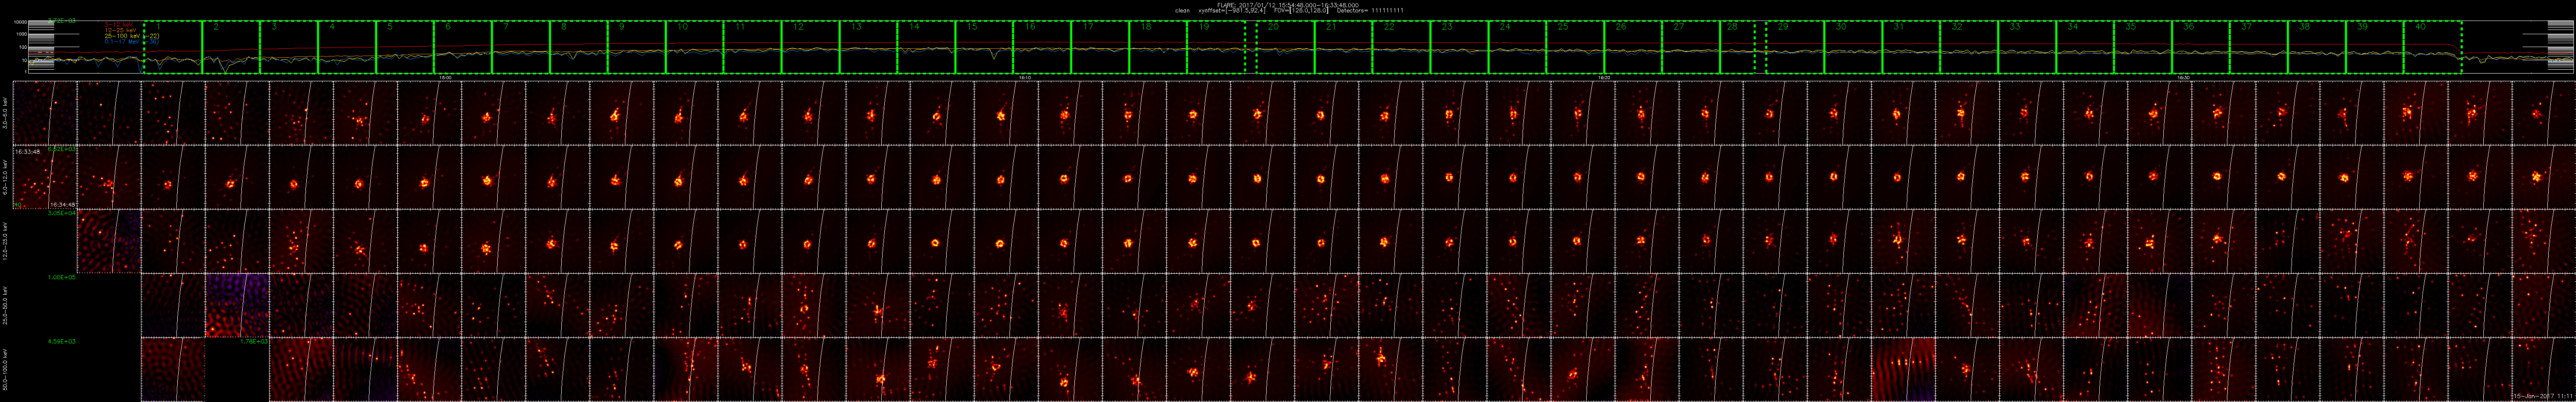Click the 3.0-6.0 keV row label

(x=6, y=113)
